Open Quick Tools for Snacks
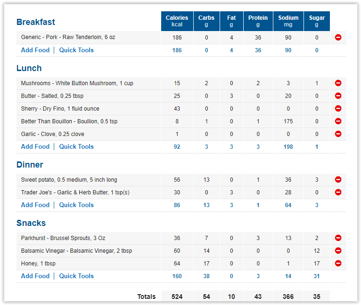Image resolution: width=361 pixels, height=305 pixels. click(76, 276)
